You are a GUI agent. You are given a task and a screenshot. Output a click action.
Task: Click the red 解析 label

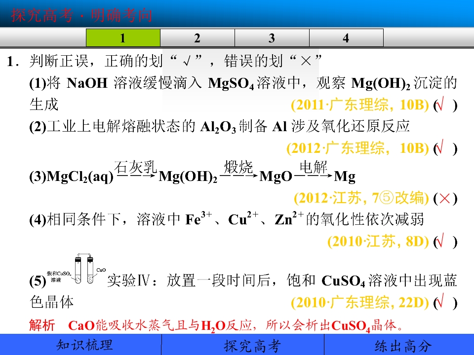42,325
